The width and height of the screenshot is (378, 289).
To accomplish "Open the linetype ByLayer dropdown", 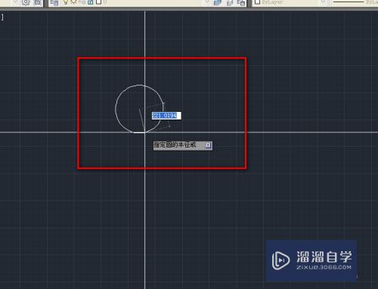I will tap(355, 2).
